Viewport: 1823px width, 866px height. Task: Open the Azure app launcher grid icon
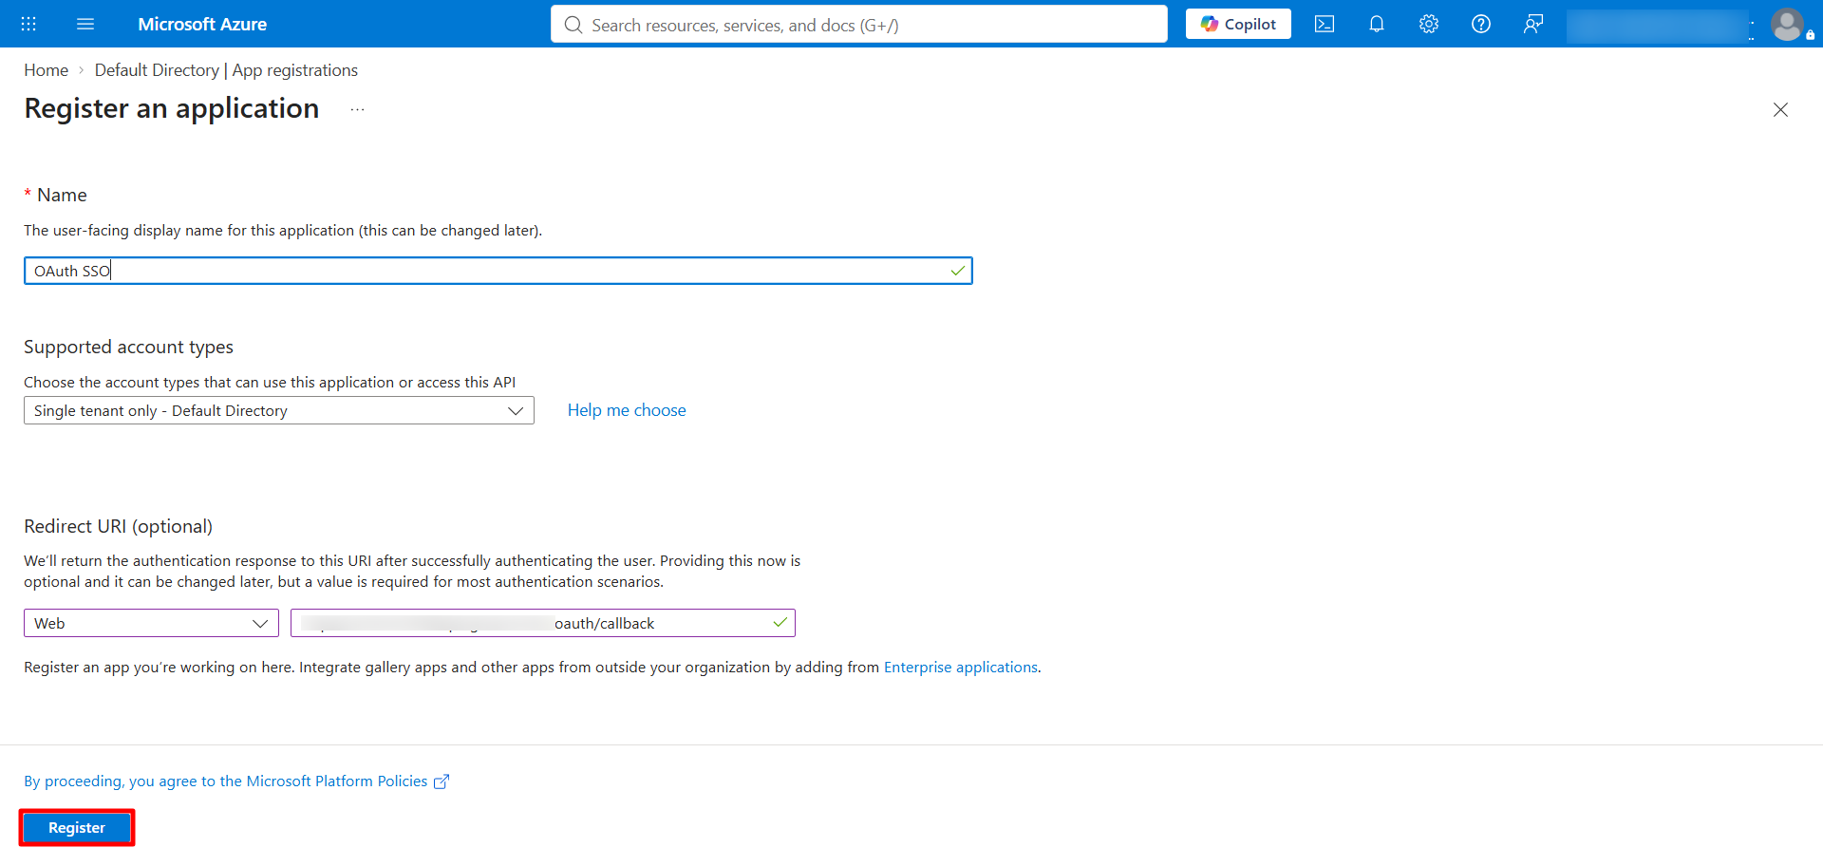[x=28, y=24]
